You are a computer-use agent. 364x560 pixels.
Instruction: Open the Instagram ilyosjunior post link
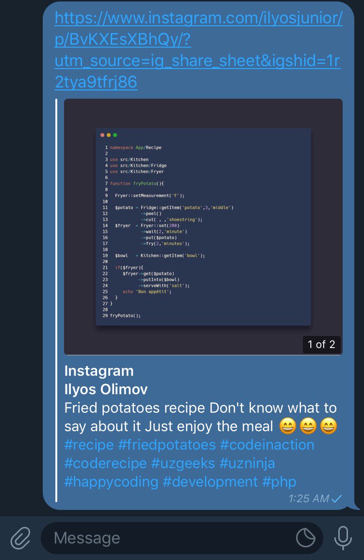[x=198, y=50]
